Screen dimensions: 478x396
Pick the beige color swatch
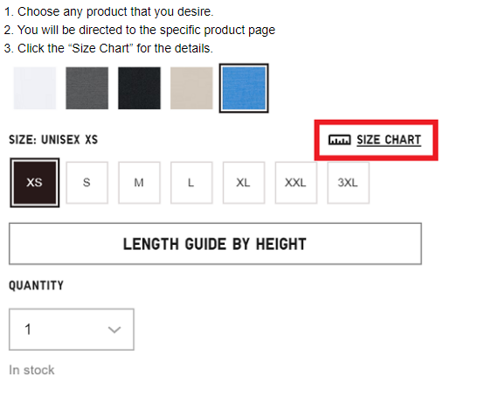[191, 88]
